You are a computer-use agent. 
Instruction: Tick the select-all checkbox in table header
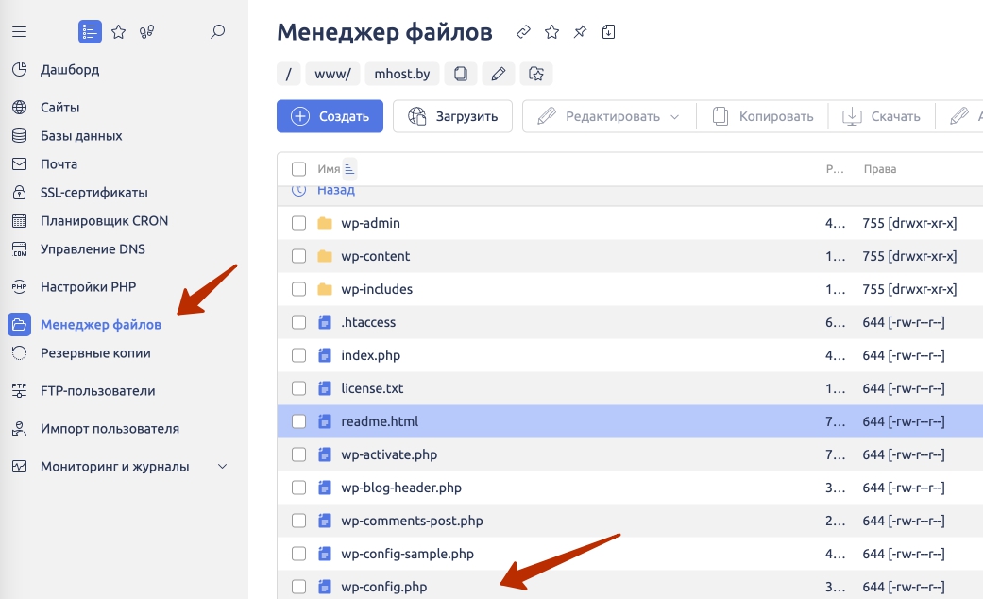[x=299, y=167]
